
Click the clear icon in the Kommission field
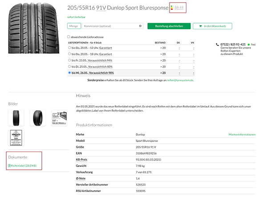point(141,26)
